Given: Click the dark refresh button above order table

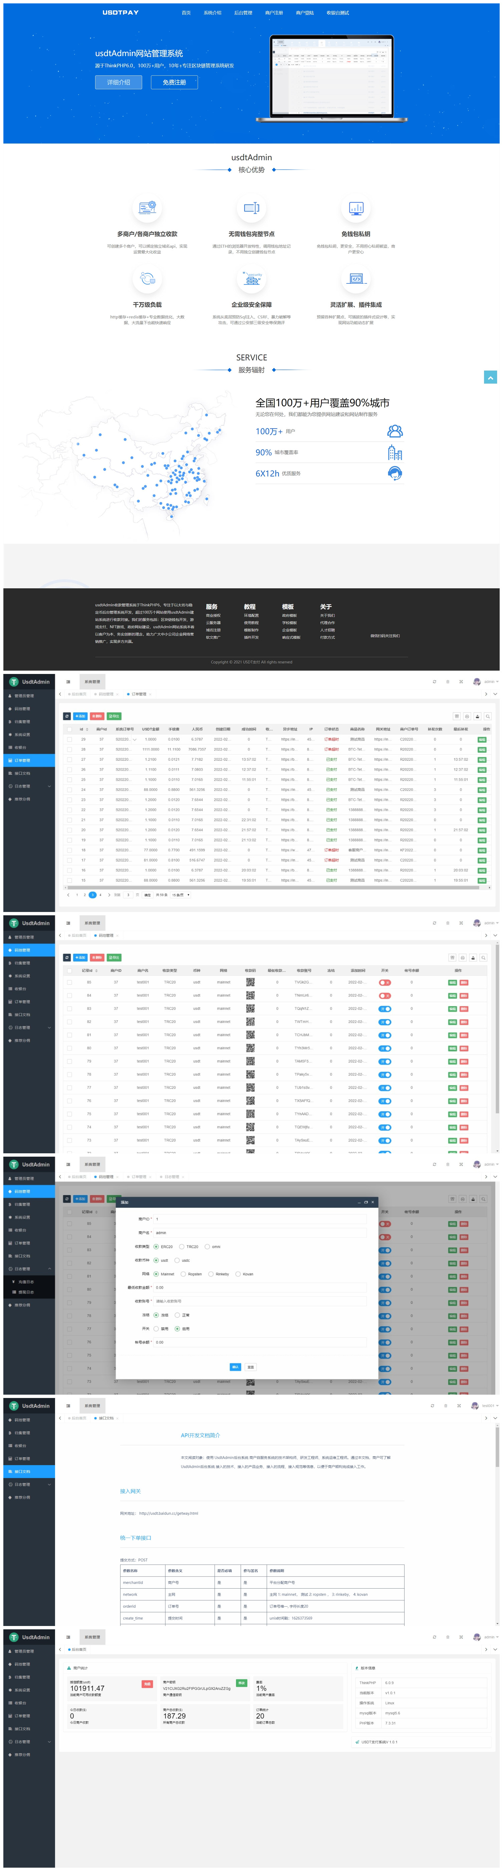Looking at the screenshot, I should pos(67,716).
